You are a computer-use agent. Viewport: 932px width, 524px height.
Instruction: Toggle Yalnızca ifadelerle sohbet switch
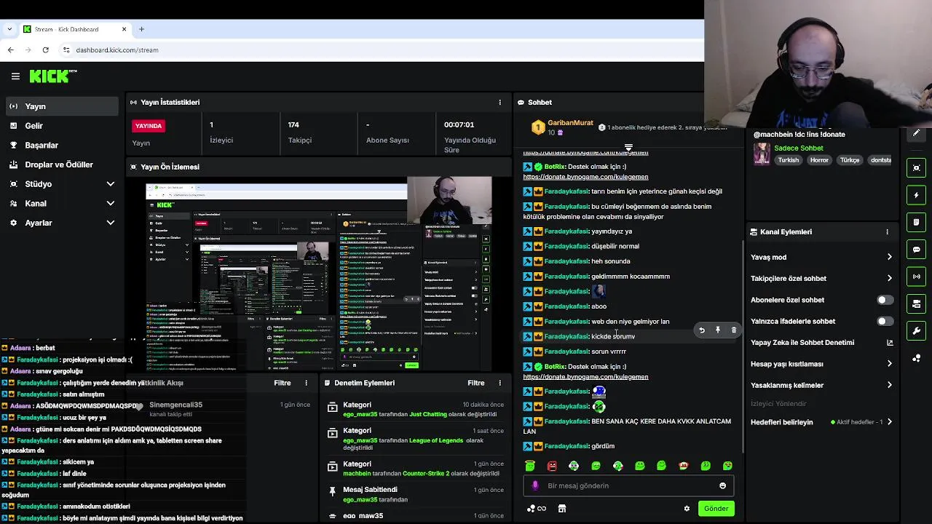[x=884, y=321]
